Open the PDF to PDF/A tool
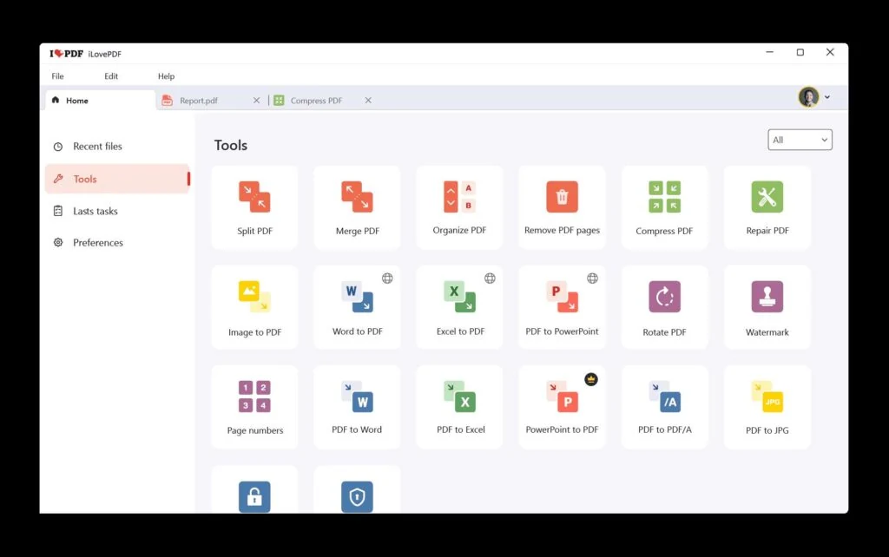 point(664,407)
